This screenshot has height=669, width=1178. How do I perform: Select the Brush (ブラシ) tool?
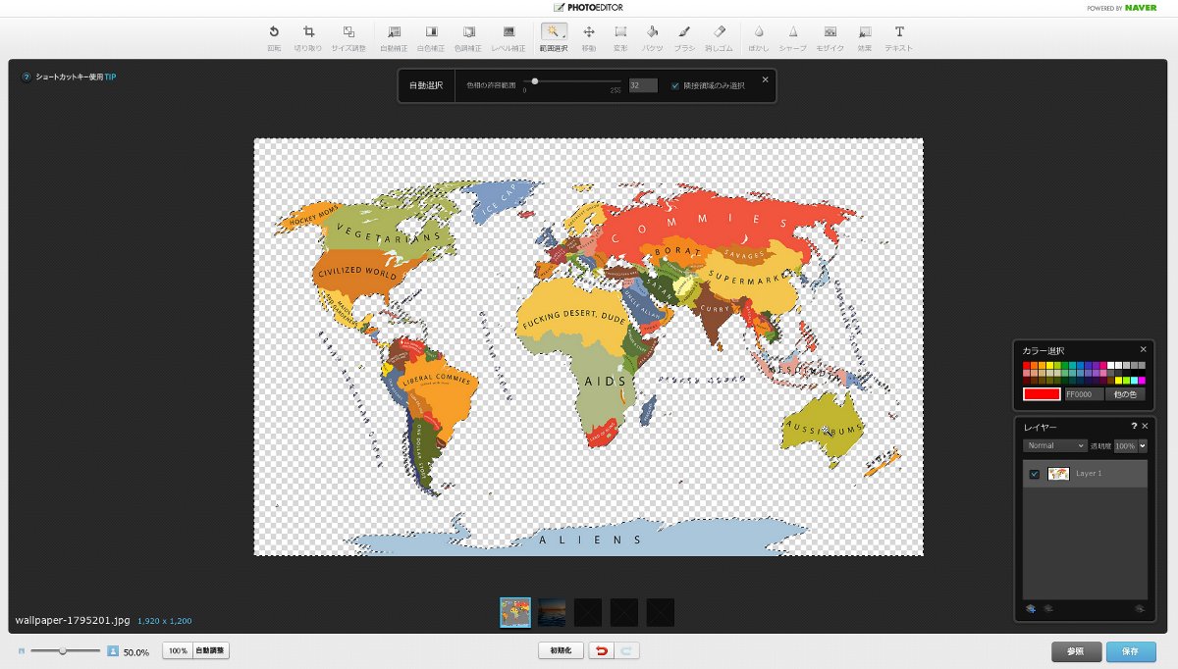[684, 37]
